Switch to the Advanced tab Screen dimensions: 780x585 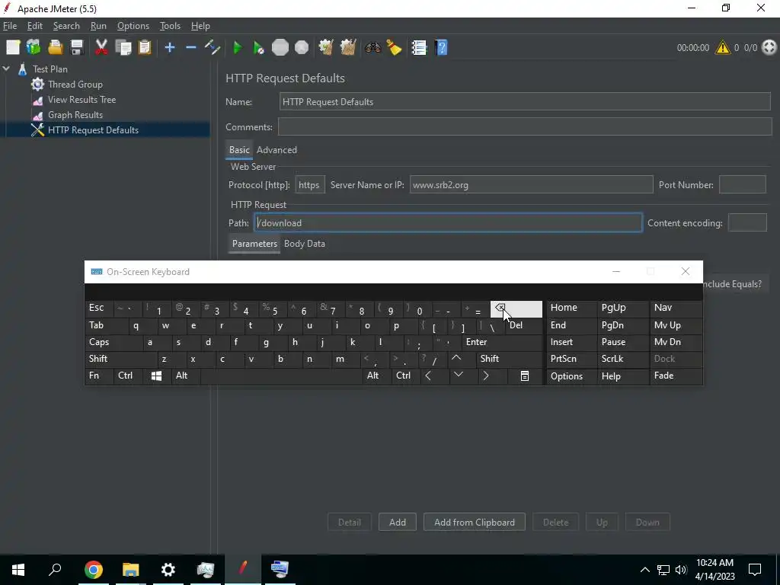click(x=277, y=150)
